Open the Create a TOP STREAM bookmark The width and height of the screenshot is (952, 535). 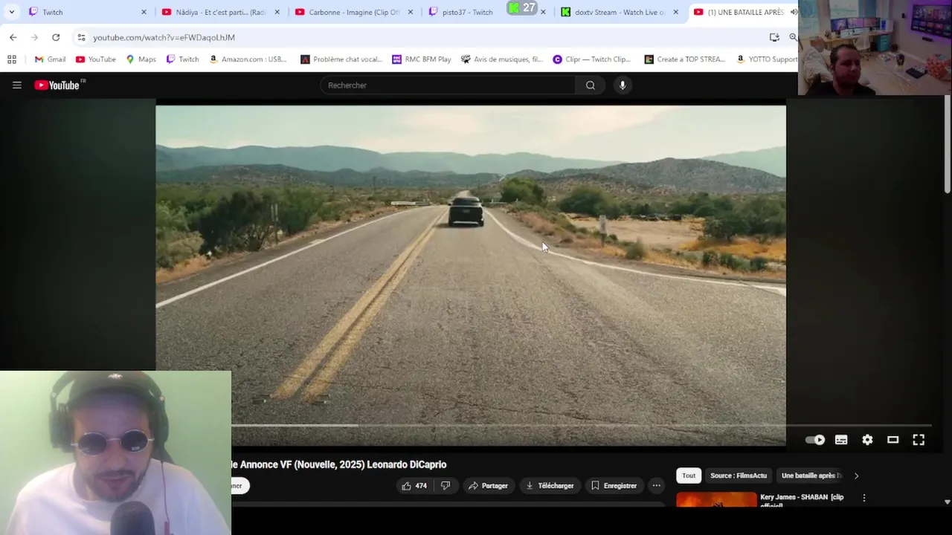(684, 59)
